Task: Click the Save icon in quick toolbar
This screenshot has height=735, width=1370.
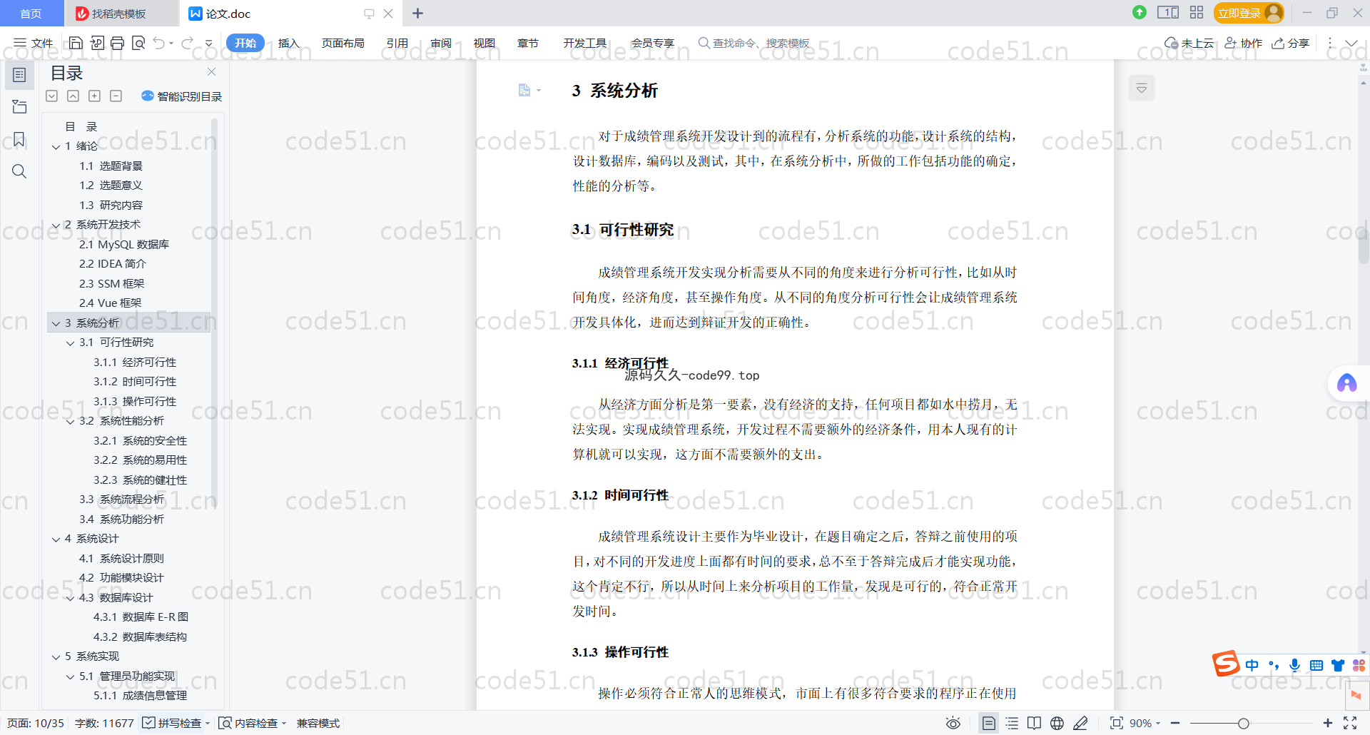Action: [x=76, y=43]
